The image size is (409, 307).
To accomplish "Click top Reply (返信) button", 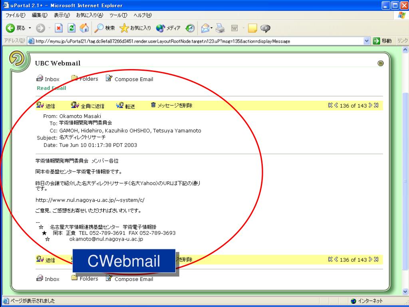I will 46,106.
